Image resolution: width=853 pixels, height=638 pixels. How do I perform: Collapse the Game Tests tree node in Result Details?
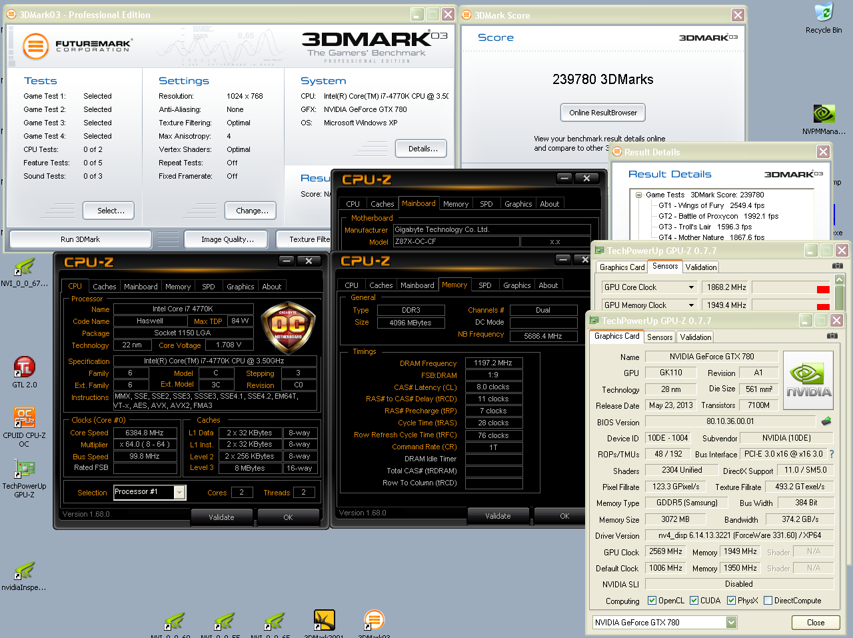click(638, 195)
